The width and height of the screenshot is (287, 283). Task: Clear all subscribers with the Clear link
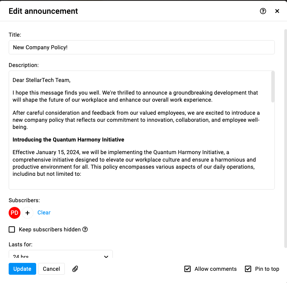44,212
